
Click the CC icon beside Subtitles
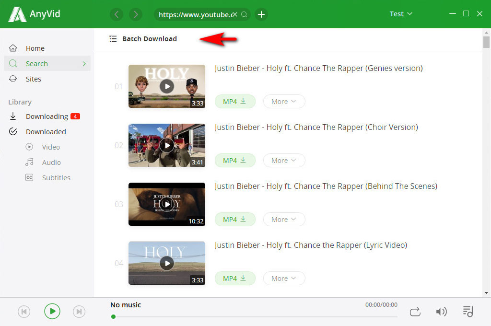pos(29,177)
